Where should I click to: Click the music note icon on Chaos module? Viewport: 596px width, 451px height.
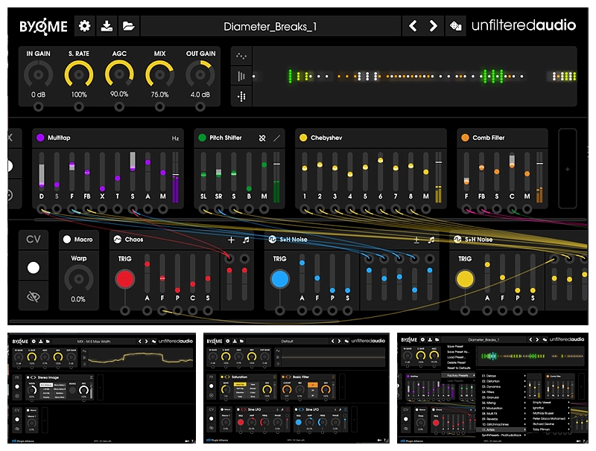coord(246,240)
